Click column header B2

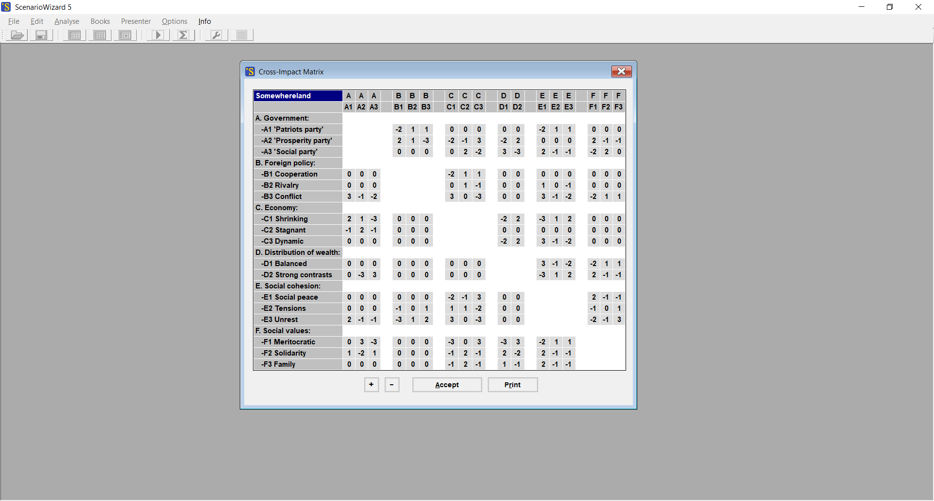click(x=413, y=107)
